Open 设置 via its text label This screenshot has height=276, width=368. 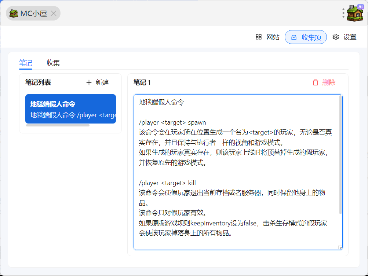(350, 37)
